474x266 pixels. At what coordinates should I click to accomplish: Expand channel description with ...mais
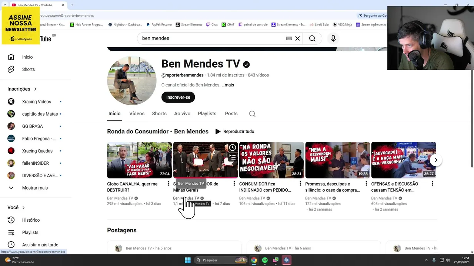tap(228, 85)
